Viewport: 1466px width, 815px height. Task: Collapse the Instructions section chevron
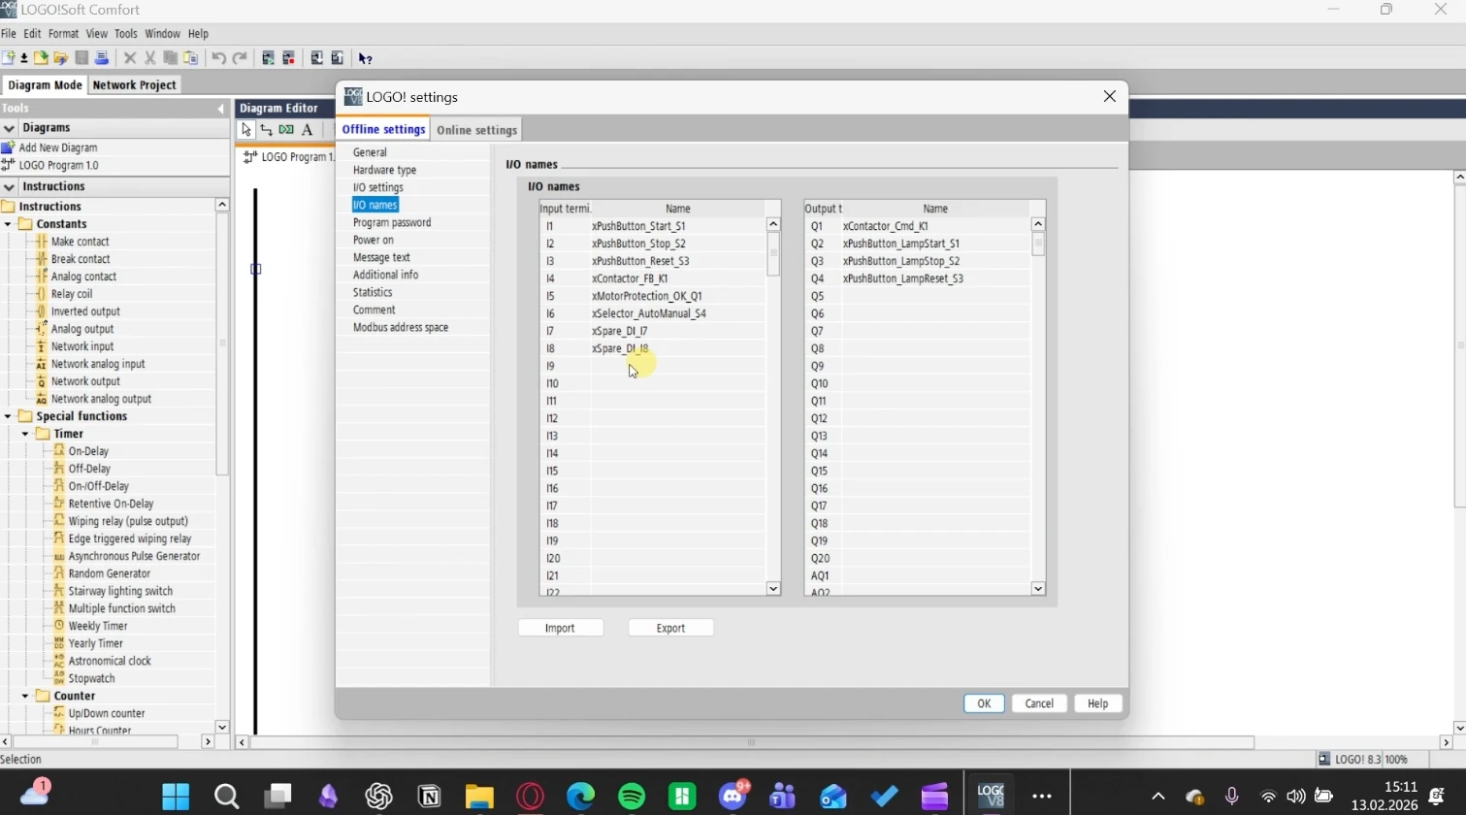9,186
